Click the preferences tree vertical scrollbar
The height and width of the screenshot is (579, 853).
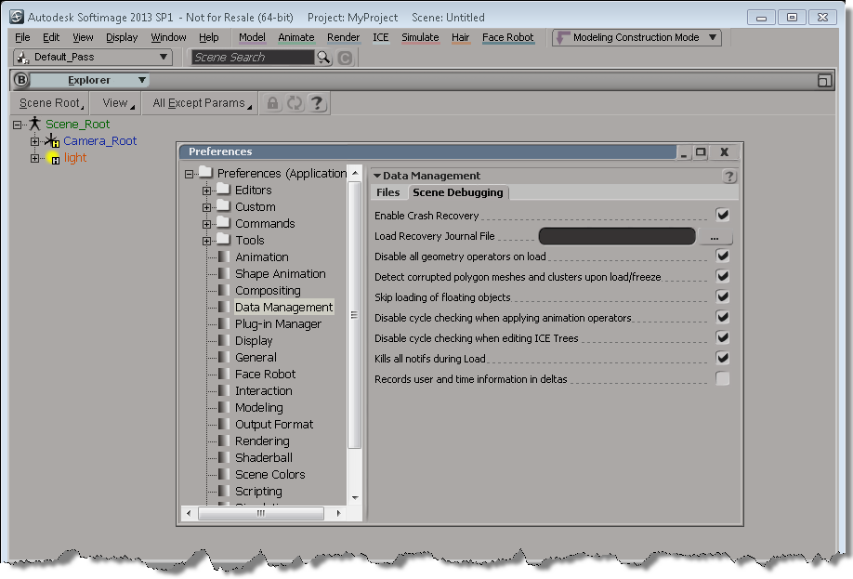354,316
